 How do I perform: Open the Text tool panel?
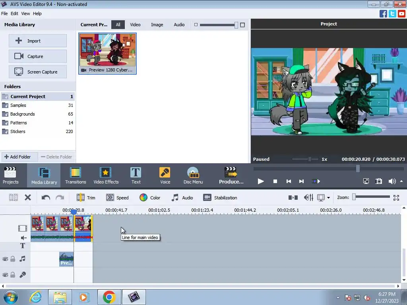click(136, 176)
